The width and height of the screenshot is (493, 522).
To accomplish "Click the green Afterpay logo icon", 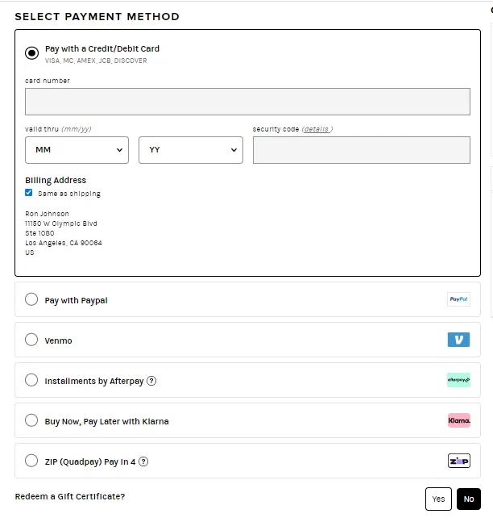I will (458, 380).
